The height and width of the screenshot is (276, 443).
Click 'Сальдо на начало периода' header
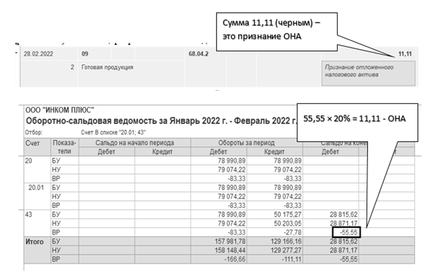135,143
